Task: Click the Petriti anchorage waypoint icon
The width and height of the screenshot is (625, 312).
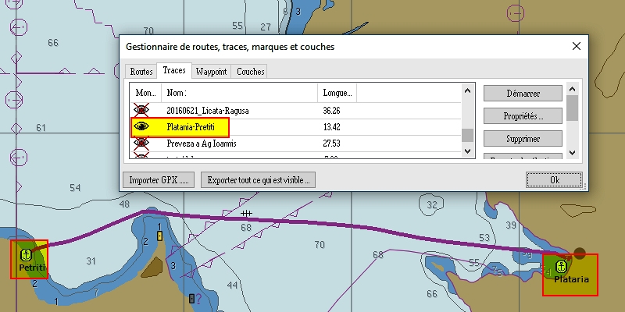Action: (24, 254)
